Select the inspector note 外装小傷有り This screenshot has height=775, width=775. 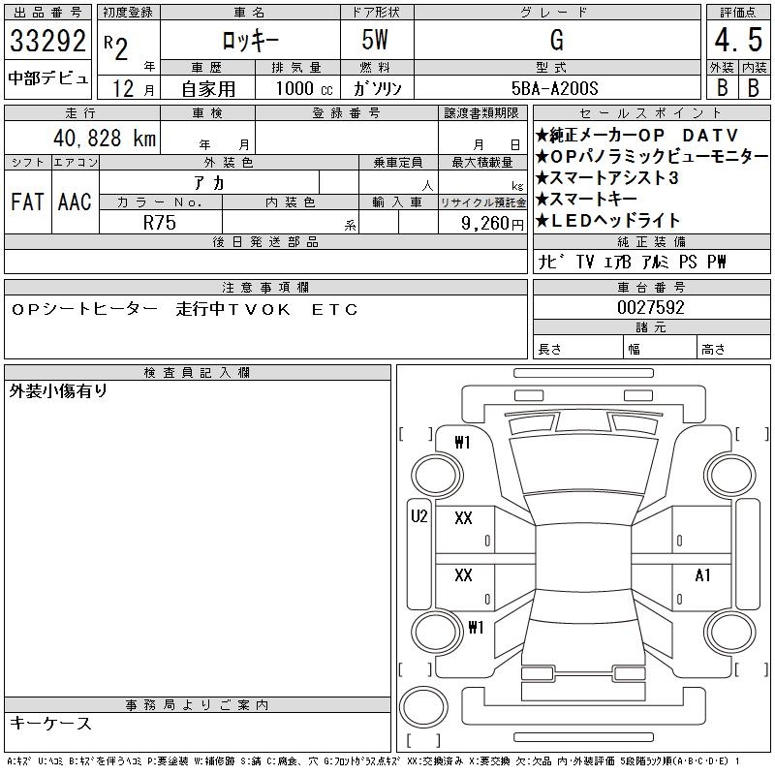[x=58, y=391]
